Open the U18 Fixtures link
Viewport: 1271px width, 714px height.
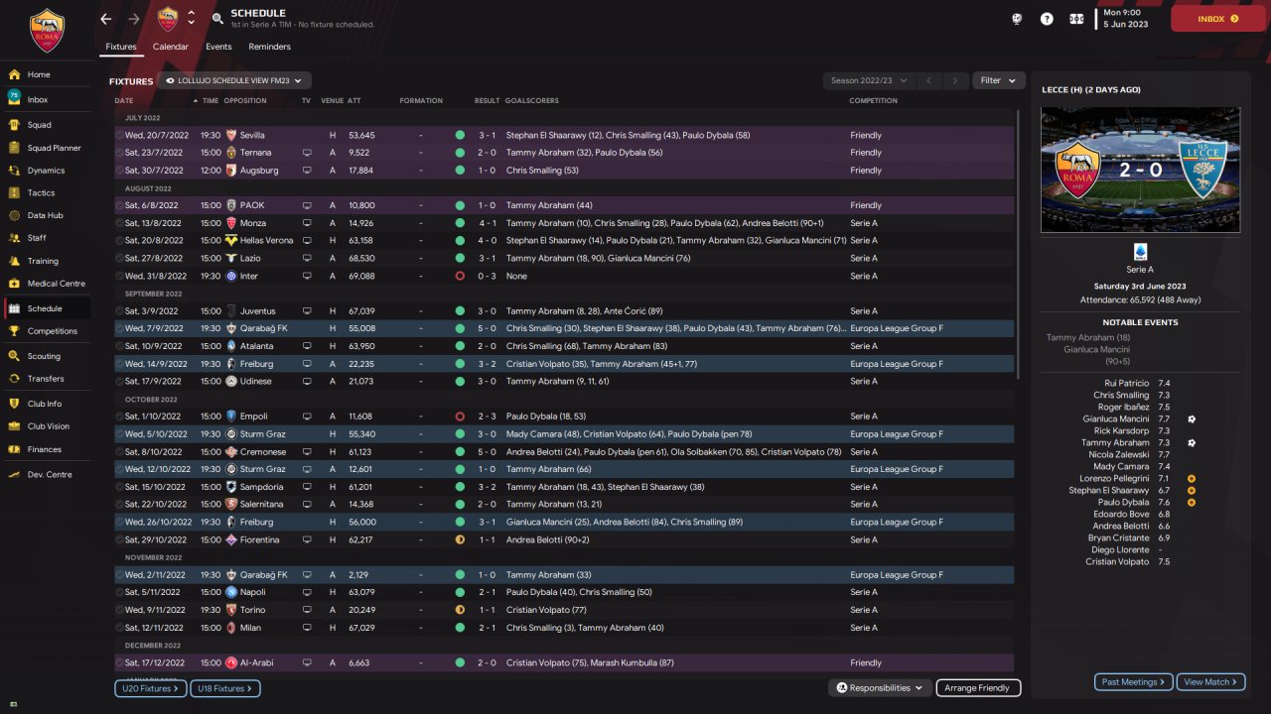point(224,687)
